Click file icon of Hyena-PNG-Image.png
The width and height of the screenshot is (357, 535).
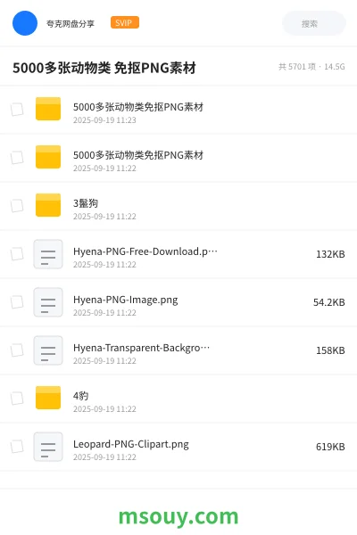(x=48, y=302)
